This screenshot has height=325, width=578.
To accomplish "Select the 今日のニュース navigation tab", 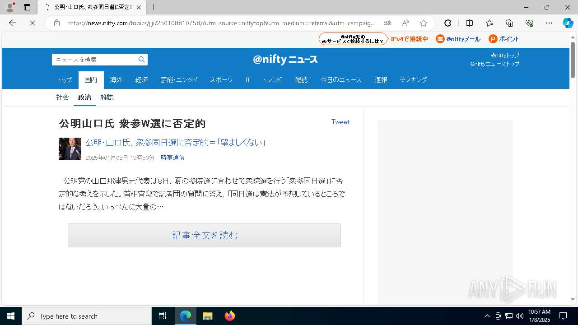I will point(341,80).
